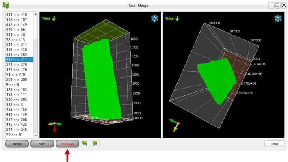Maximize the Fault Merge window
Viewport: 288px width, 162px height.
coord(277,6)
